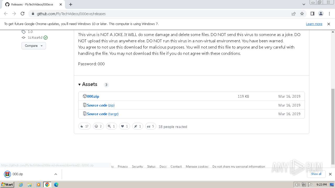Toggle the eyes reaction with 5

[151, 126]
